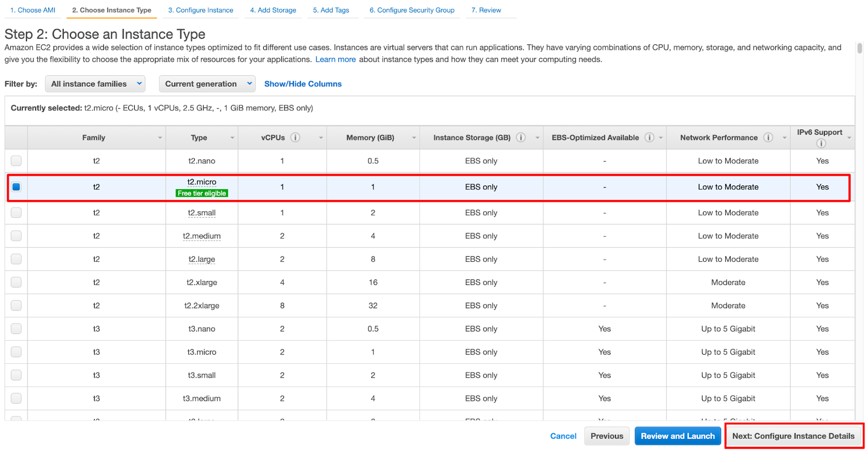Image resolution: width=866 pixels, height=452 pixels.
Task: Open the Type column sort arrow
Action: point(233,138)
